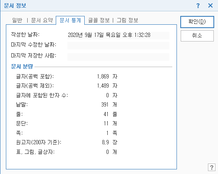This screenshot has height=174, width=218.
Task: Switch to the 문서 요약 tab
Action: tap(42, 21)
